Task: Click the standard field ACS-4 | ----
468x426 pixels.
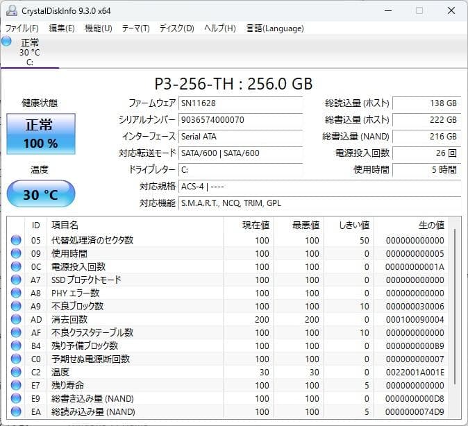Action: 320,187
